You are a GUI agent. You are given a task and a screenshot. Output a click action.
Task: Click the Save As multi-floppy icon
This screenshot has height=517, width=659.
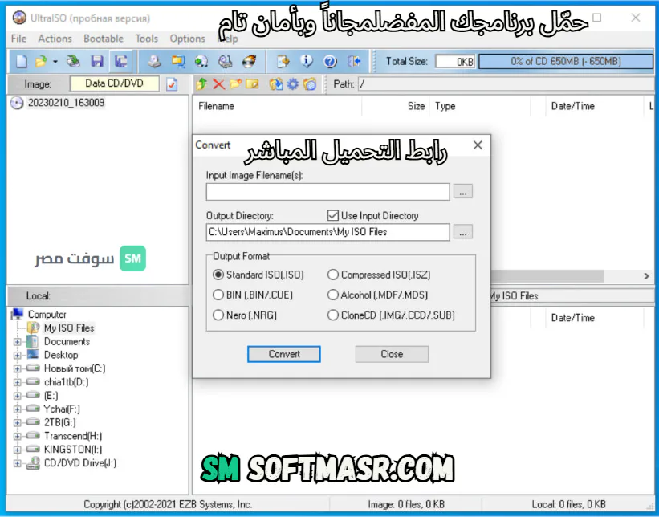tap(121, 61)
